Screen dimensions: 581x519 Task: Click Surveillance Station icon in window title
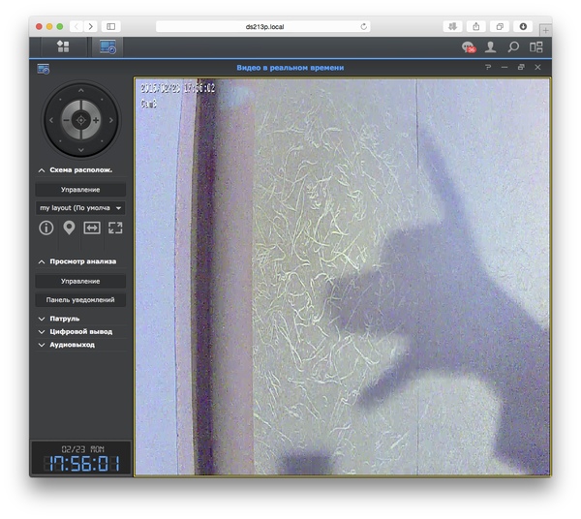click(44, 69)
